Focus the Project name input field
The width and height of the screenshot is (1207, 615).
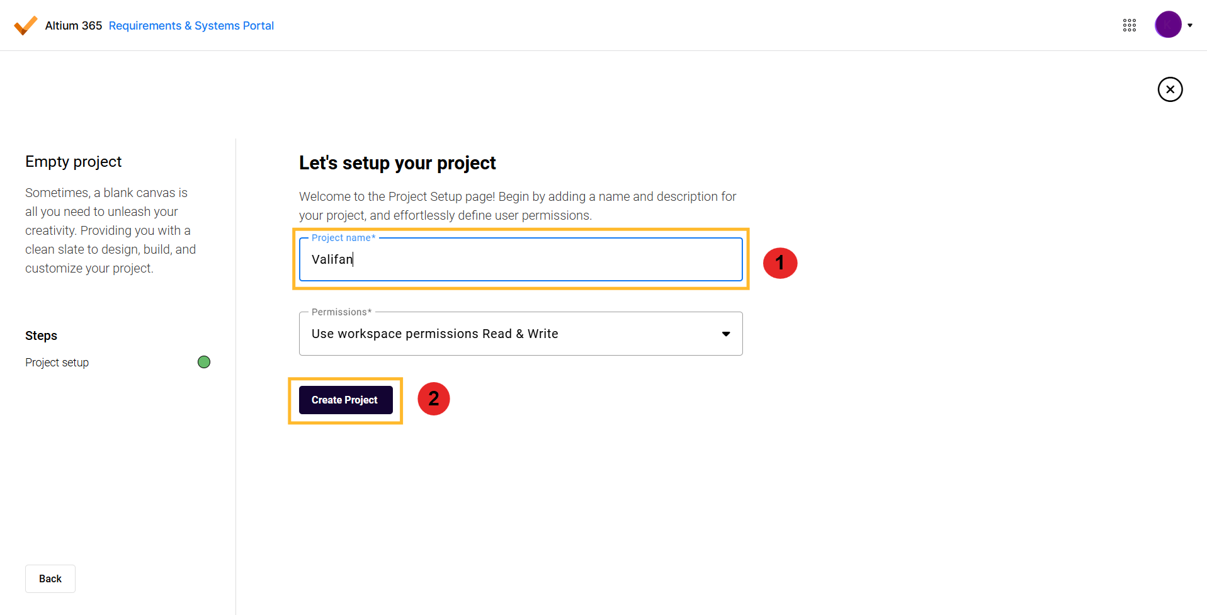pos(520,259)
